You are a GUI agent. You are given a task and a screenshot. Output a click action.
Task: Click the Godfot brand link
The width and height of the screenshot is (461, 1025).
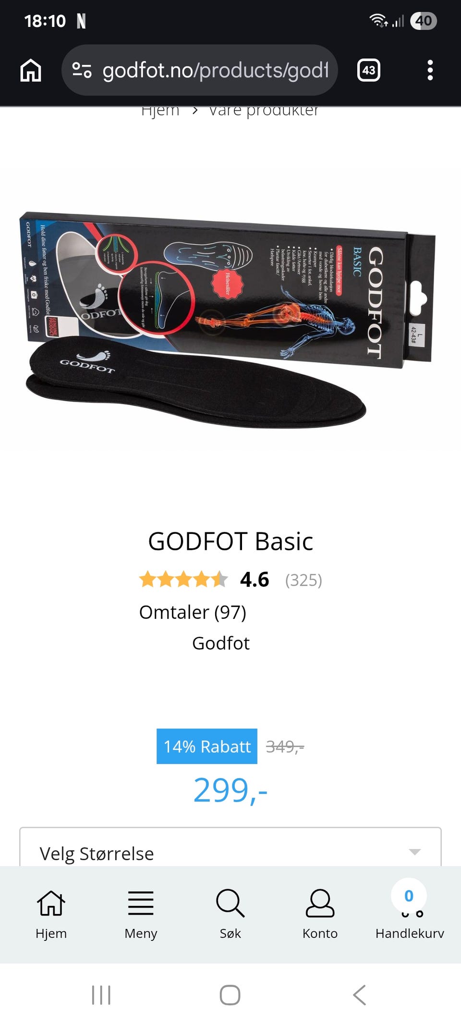tap(221, 643)
